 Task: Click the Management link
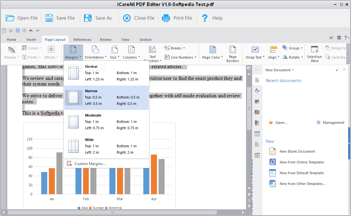(x=330, y=123)
